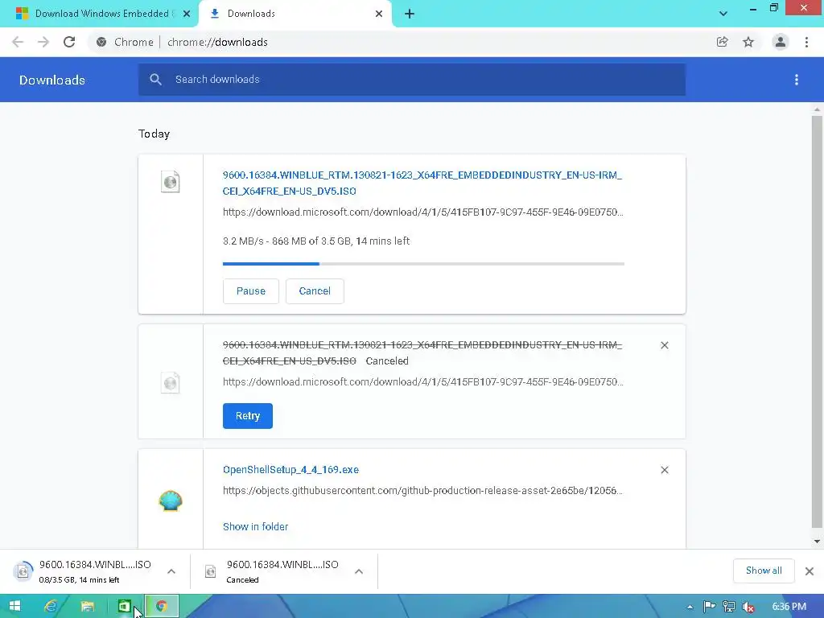
Task: Click the canceled ISO file icon
Action: pyautogui.click(x=171, y=382)
